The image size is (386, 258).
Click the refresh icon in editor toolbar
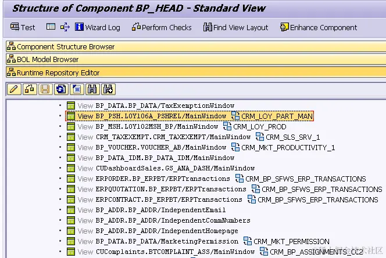61,89
